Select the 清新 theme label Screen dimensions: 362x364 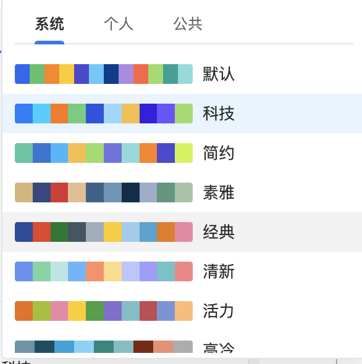click(x=219, y=271)
